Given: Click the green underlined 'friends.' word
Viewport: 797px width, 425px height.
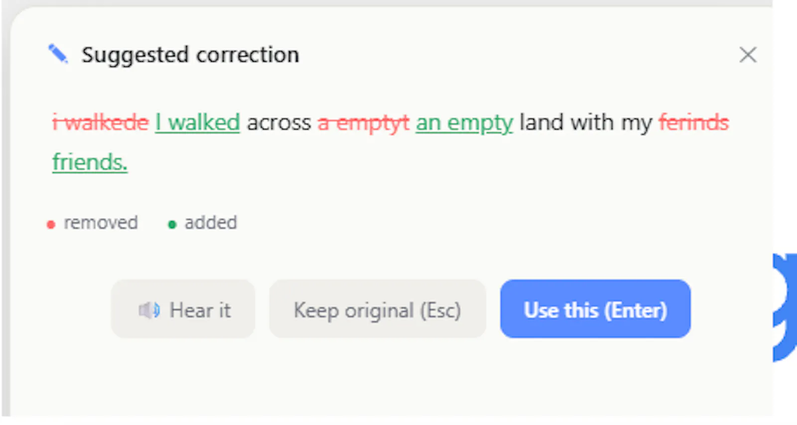Looking at the screenshot, I should pyautogui.click(x=90, y=162).
